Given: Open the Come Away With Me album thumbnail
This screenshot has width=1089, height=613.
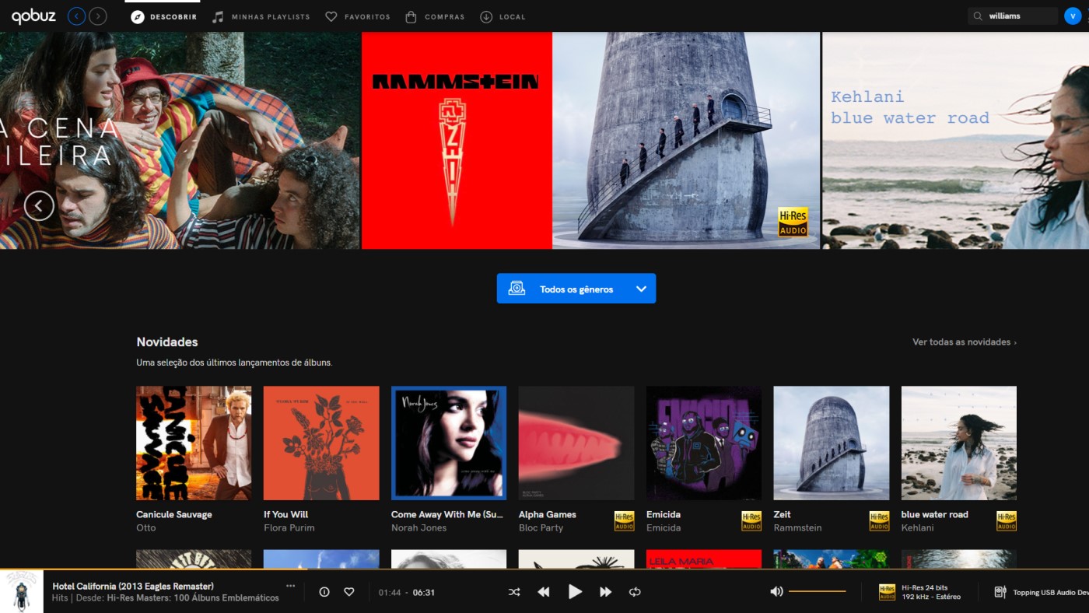Looking at the screenshot, I should pos(448,443).
